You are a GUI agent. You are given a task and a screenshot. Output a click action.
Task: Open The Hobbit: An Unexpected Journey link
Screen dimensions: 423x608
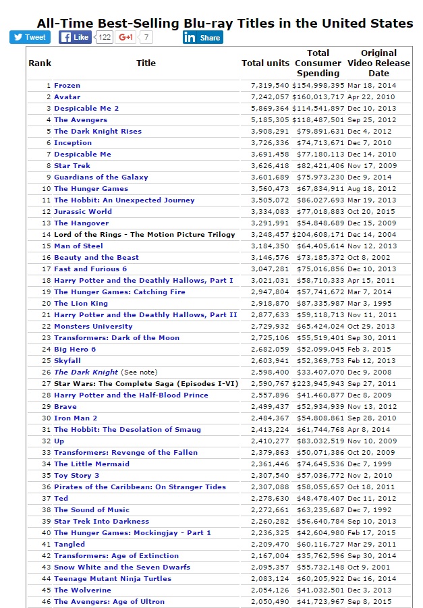[124, 200]
